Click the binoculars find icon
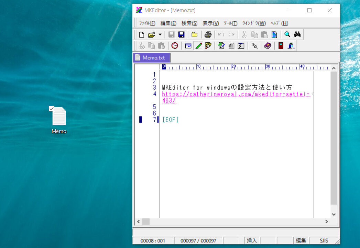This screenshot has width=360, height=248. click(x=297, y=34)
